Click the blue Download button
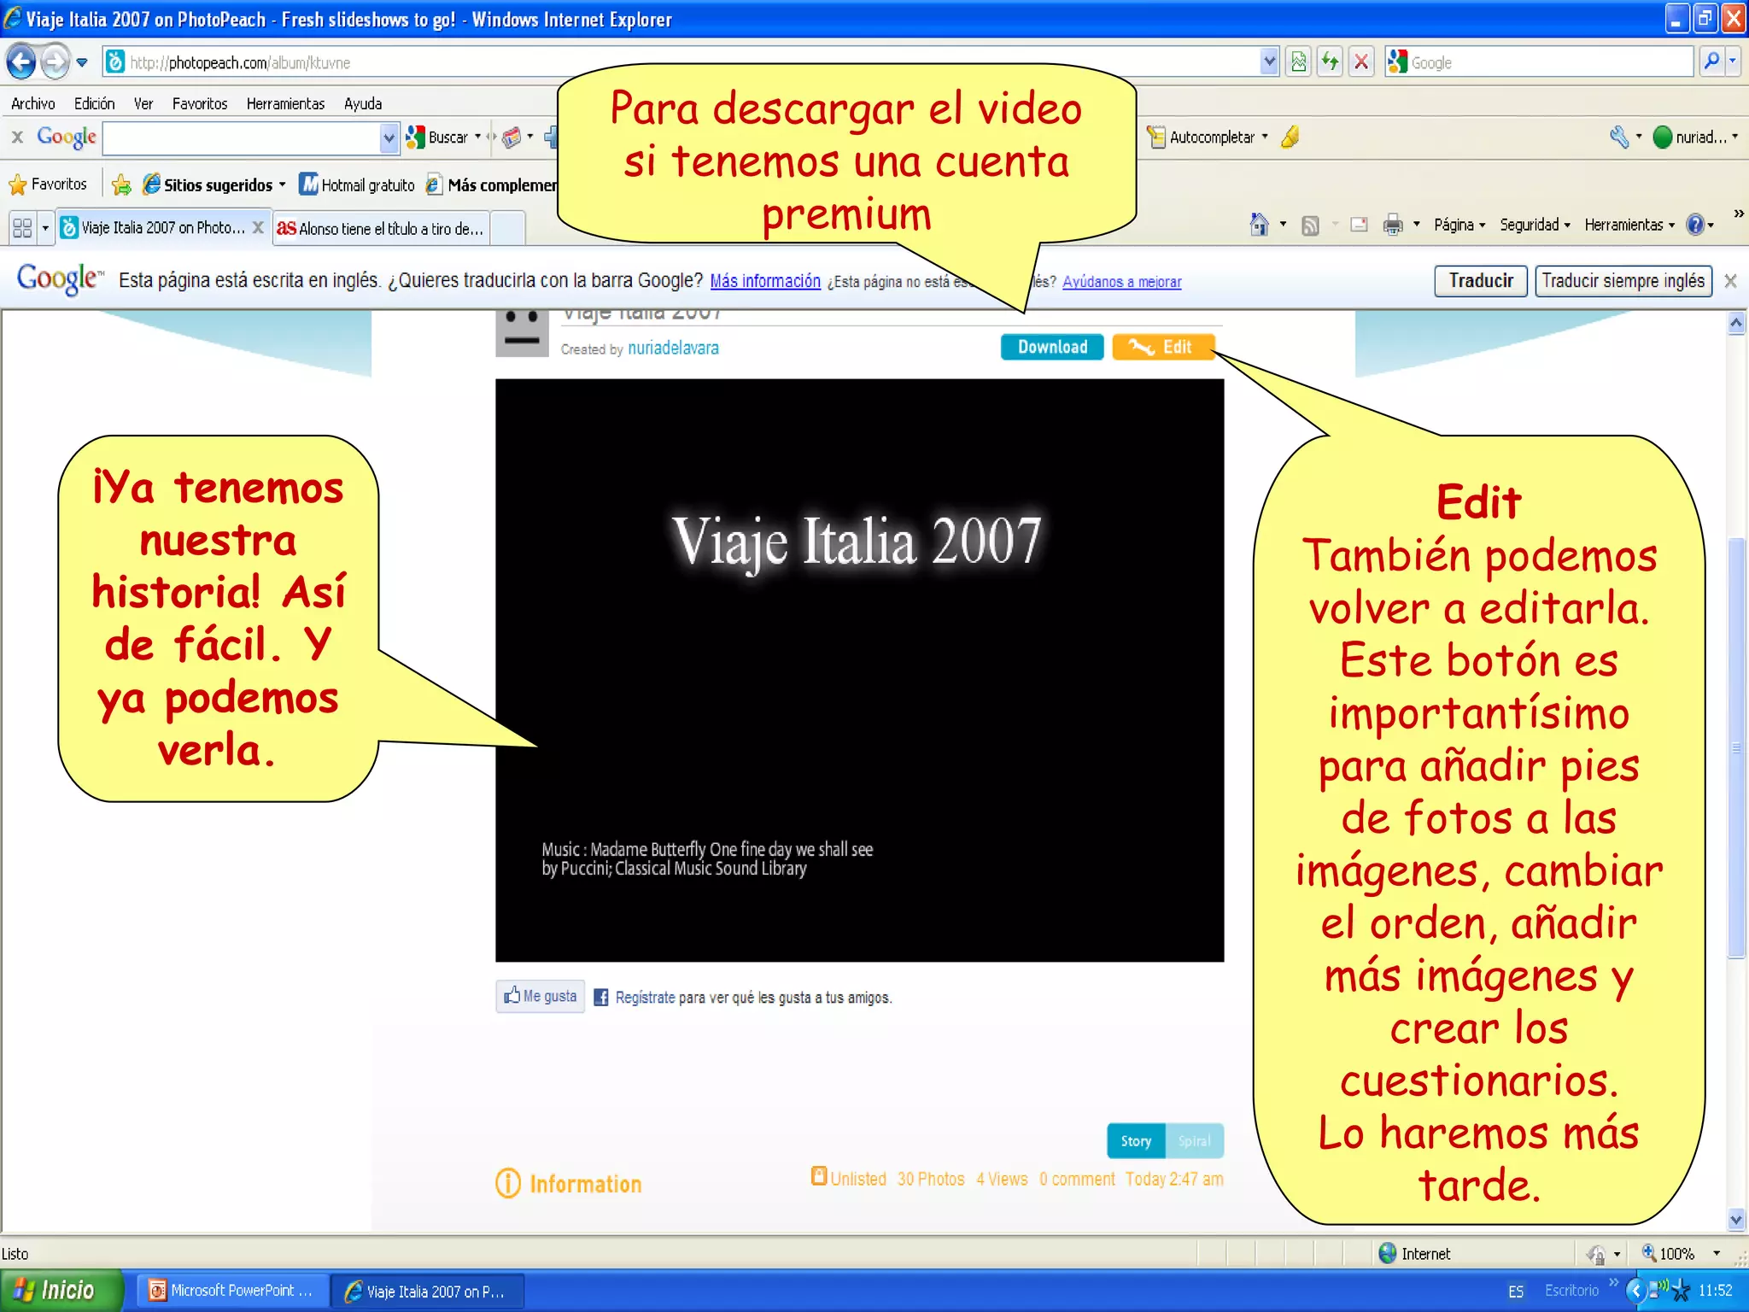The width and height of the screenshot is (1749, 1312). point(1052,347)
